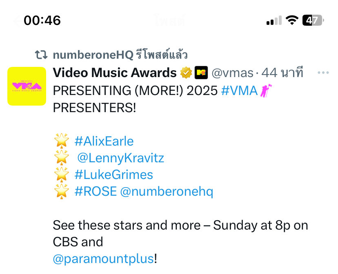The width and height of the screenshot is (338, 274).
Task: Visit @numberonehq profile mention
Action: (167, 192)
